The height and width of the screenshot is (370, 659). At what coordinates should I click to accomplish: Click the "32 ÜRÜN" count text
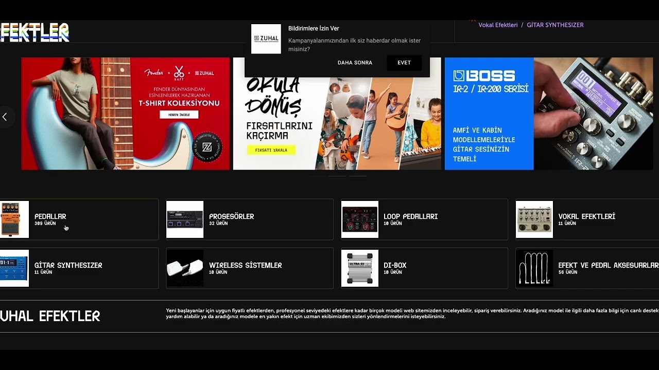[x=218, y=224]
